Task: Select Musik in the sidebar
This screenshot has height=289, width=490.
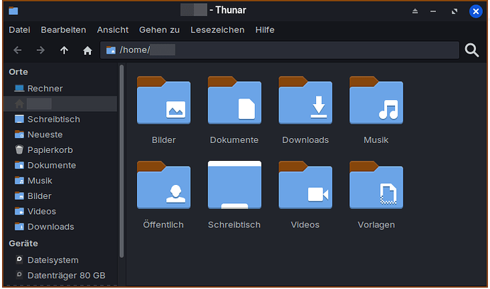Action: tap(61, 181)
